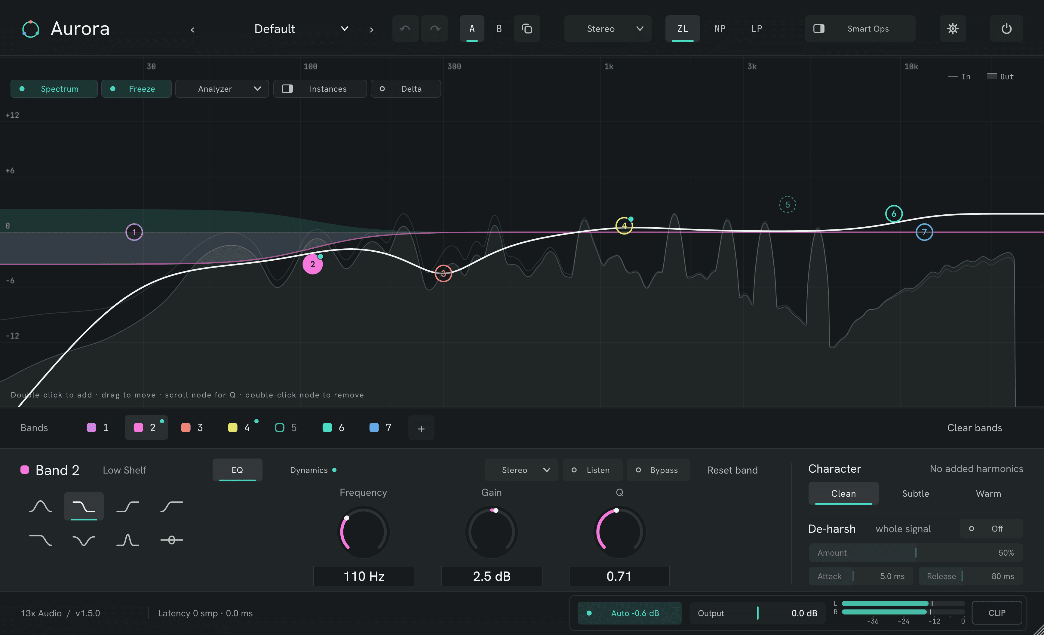Viewport: 1044px width, 635px height.
Task: Click the Frequency knob
Action: 363,532
